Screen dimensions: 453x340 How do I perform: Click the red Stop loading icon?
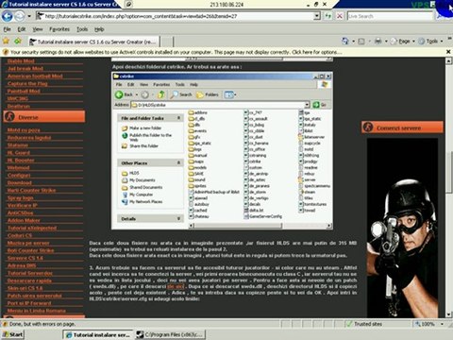click(x=340, y=16)
